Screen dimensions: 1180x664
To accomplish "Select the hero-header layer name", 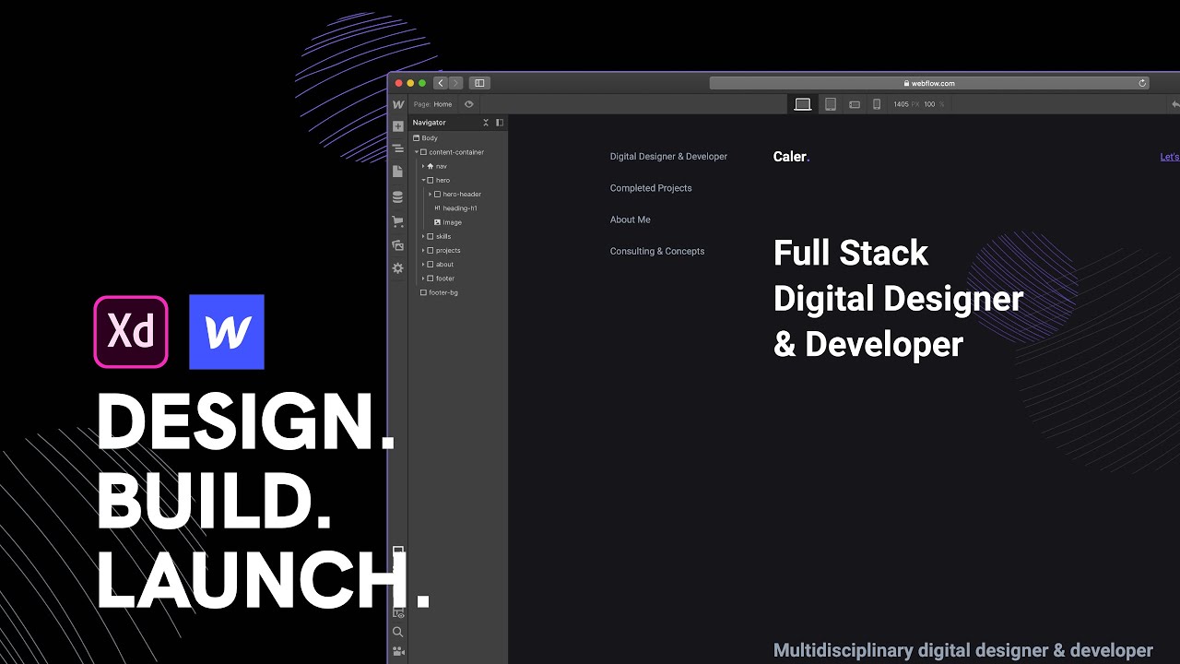I will (462, 195).
